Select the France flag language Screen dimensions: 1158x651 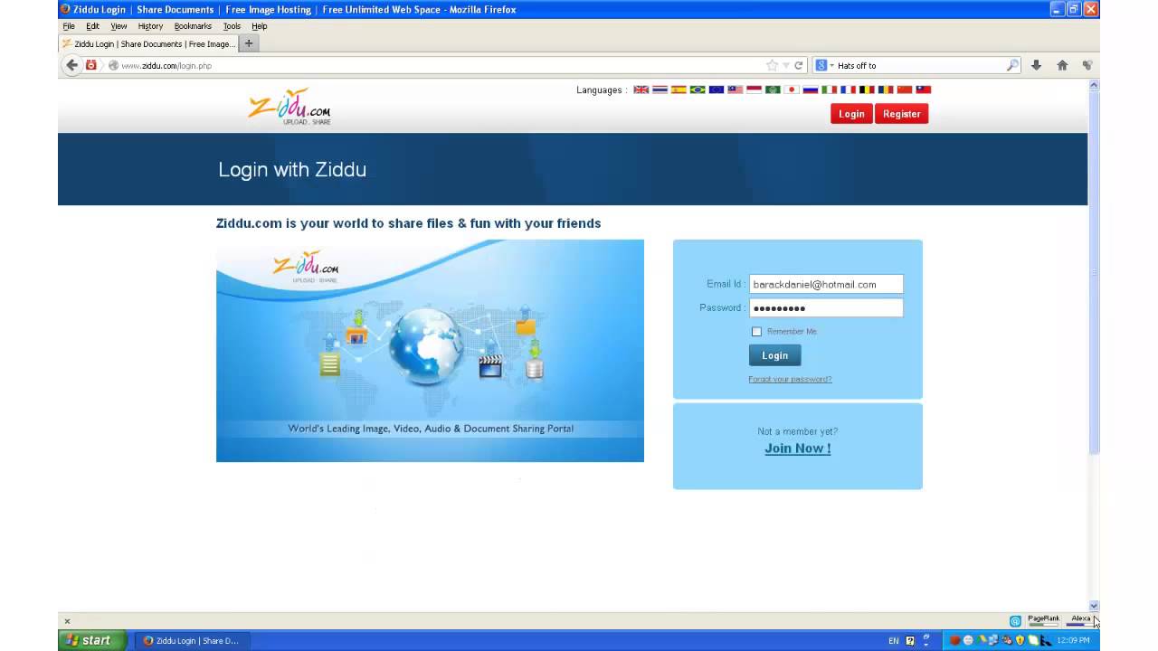tap(848, 90)
